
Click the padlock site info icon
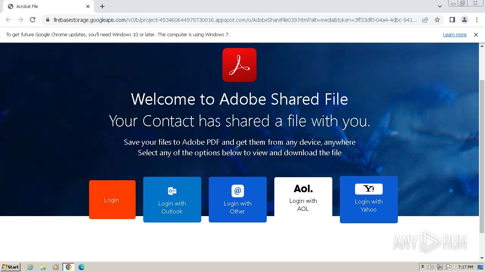coord(48,20)
